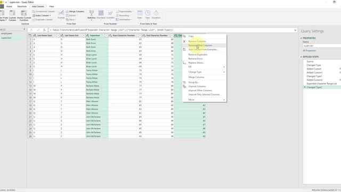Collapse the APPLIED STEPS section
This screenshot has width=341, height=192.
(302, 57)
